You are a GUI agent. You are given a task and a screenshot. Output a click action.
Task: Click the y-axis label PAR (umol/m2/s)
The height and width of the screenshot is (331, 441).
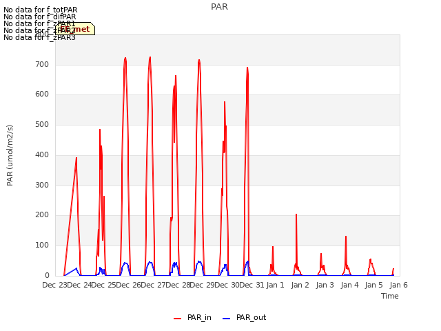[x=10, y=155]
